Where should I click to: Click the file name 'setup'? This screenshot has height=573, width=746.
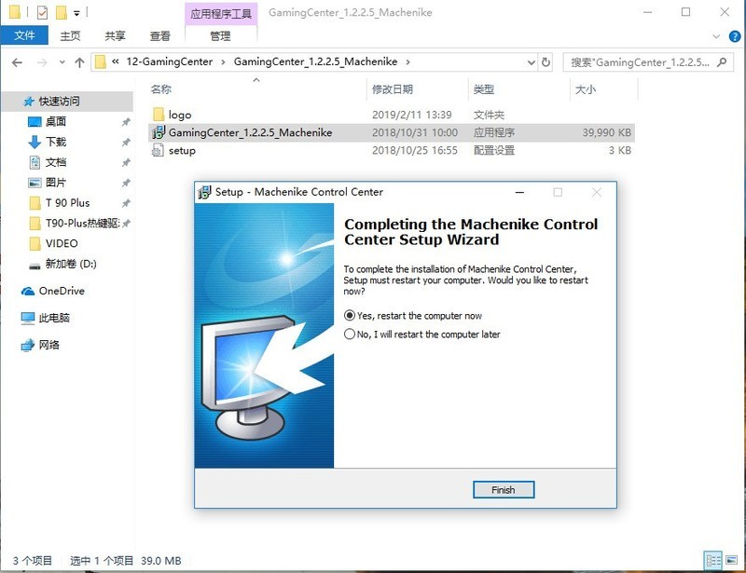[182, 151]
